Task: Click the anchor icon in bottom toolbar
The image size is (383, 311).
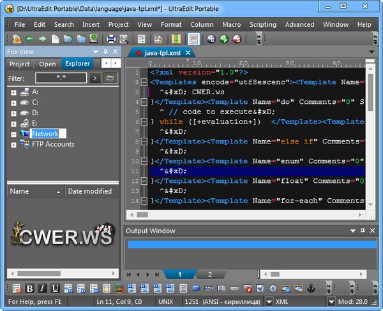Action: [x=312, y=289]
